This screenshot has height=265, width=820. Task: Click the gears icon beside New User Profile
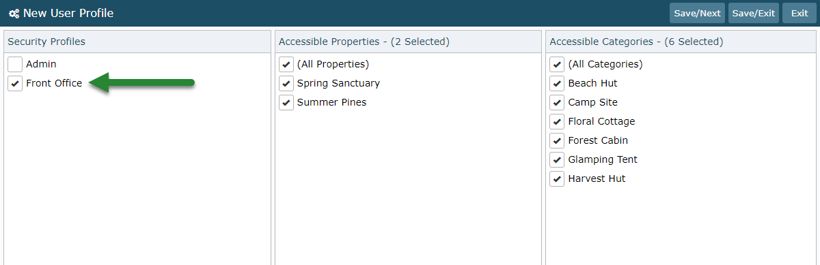pyautogui.click(x=14, y=13)
